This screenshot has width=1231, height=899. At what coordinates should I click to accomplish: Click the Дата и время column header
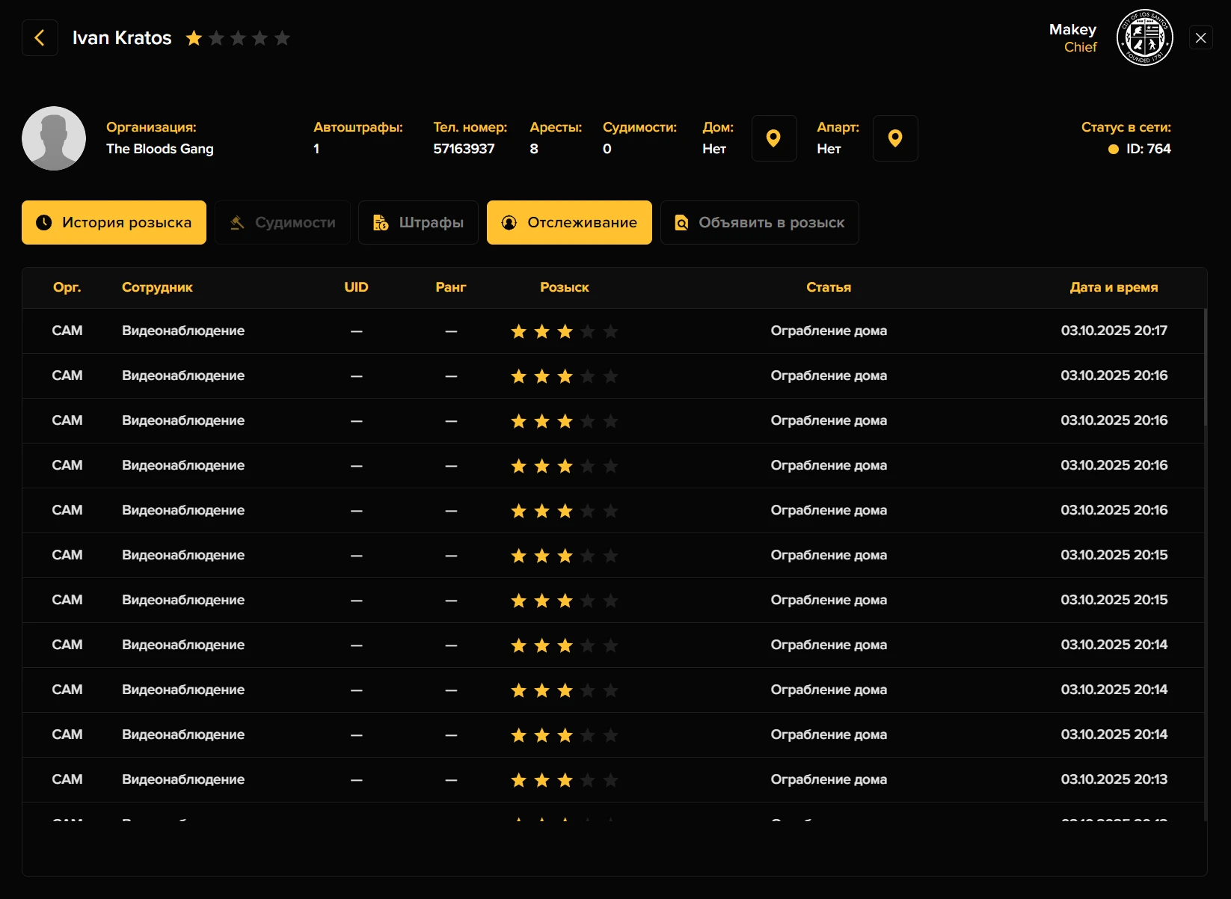[x=1113, y=287]
